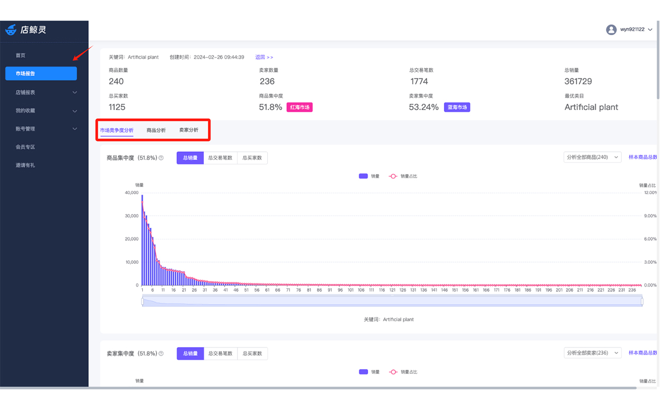Viewport: 662px width, 413px height.
Task: Toggle the 销量占比 legend in product chart
Action: [x=403, y=176]
